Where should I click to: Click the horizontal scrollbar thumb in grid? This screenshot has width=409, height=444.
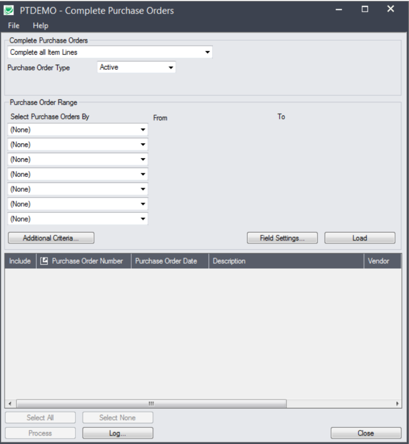coord(151,404)
